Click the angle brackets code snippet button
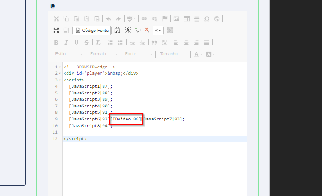This screenshot has width=322, height=196. point(158,30)
